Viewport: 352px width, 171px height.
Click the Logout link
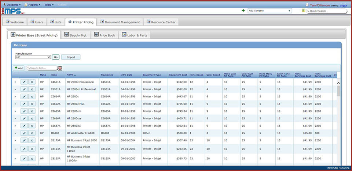344,5
